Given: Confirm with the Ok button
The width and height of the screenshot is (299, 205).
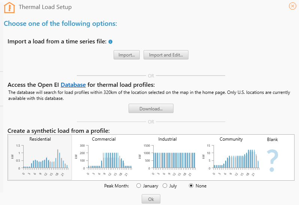Looking at the screenshot, I should [151, 199].
